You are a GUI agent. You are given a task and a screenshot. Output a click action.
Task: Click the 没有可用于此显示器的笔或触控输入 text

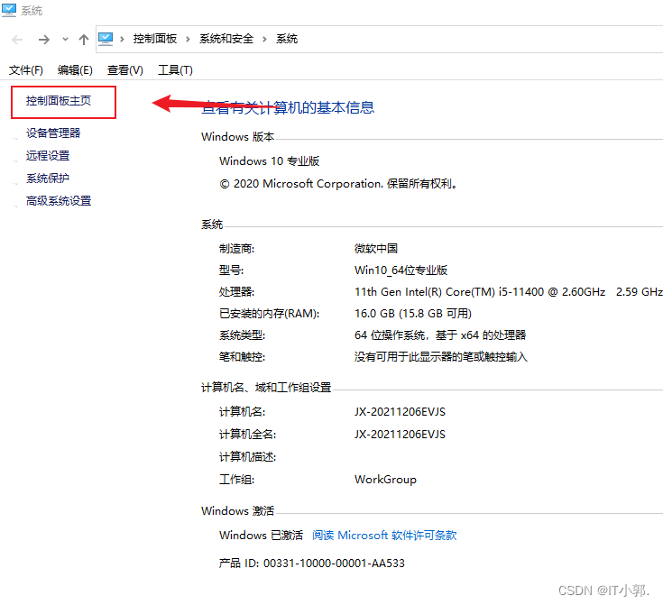click(440, 357)
